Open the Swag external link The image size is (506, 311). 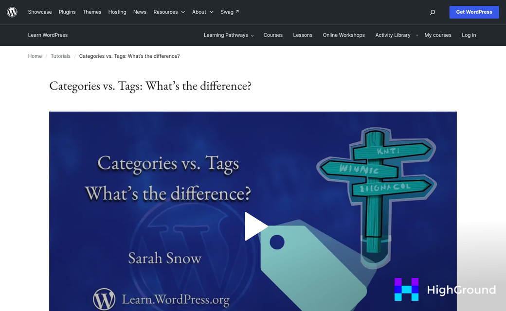(230, 12)
